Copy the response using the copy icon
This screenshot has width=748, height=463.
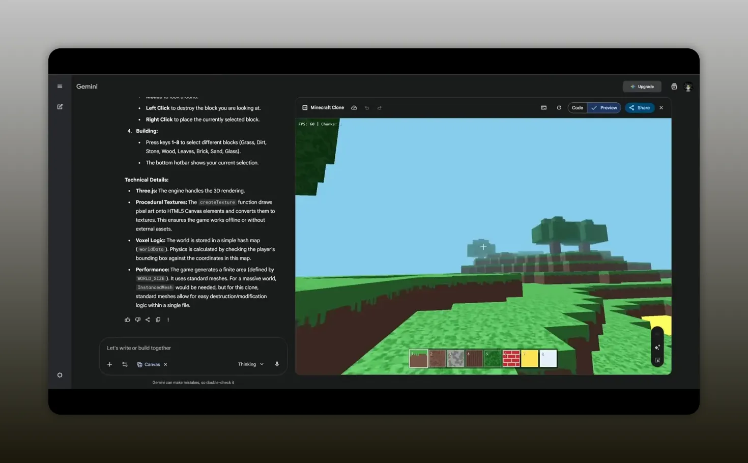click(x=158, y=320)
